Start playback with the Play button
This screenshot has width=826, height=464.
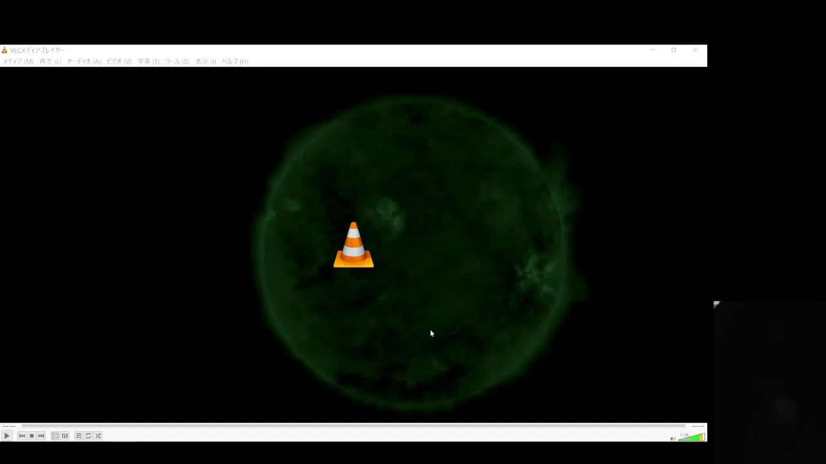point(7,436)
